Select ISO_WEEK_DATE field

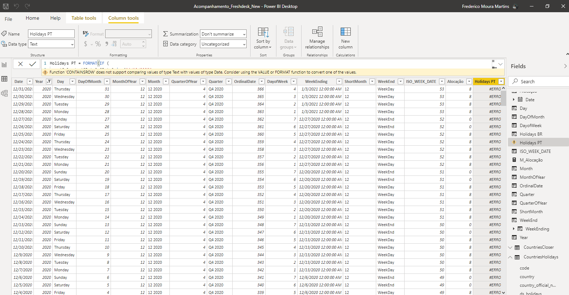coord(535,151)
